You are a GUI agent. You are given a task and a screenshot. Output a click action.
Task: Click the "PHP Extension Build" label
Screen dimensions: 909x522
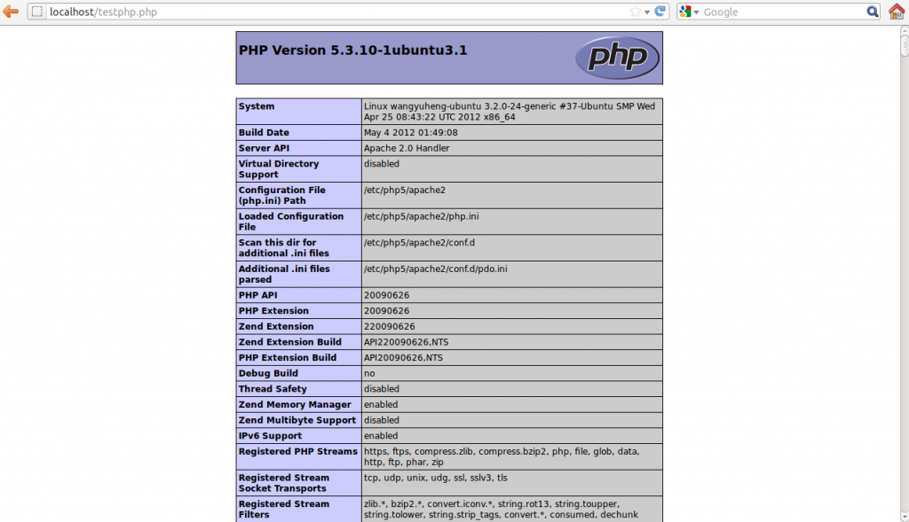288,358
